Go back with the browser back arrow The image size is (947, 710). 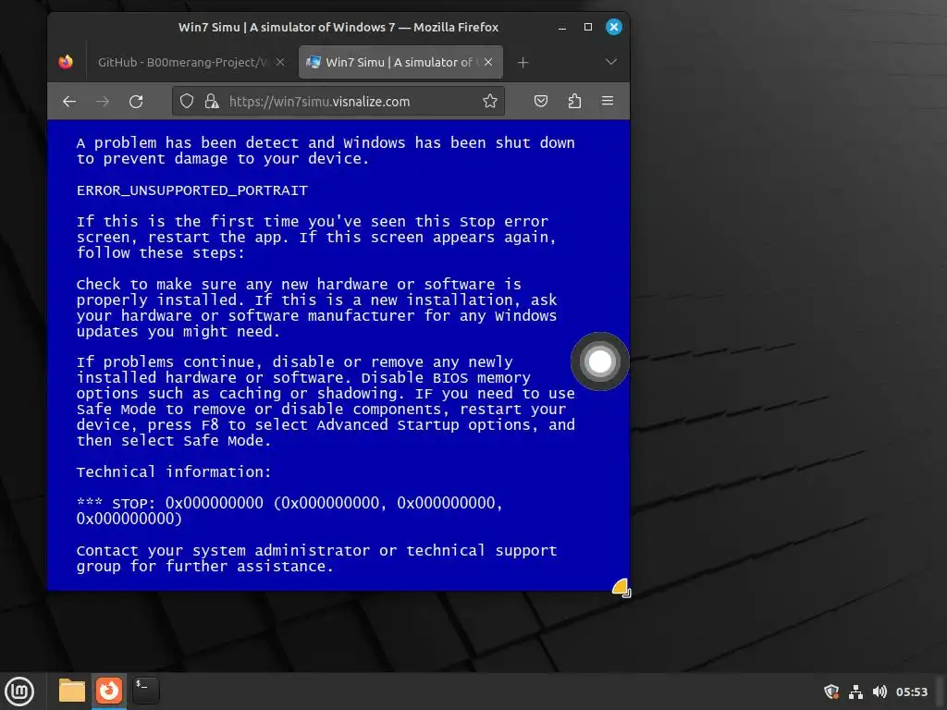point(69,102)
